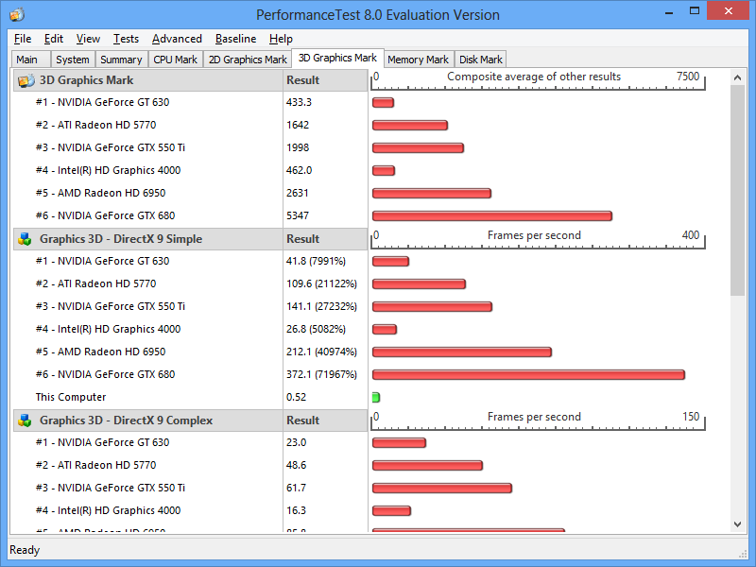Image resolution: width=756 pixels, height=567 pixels.
Task: Switch to the Main tab
Action: (x=30, y=60)
